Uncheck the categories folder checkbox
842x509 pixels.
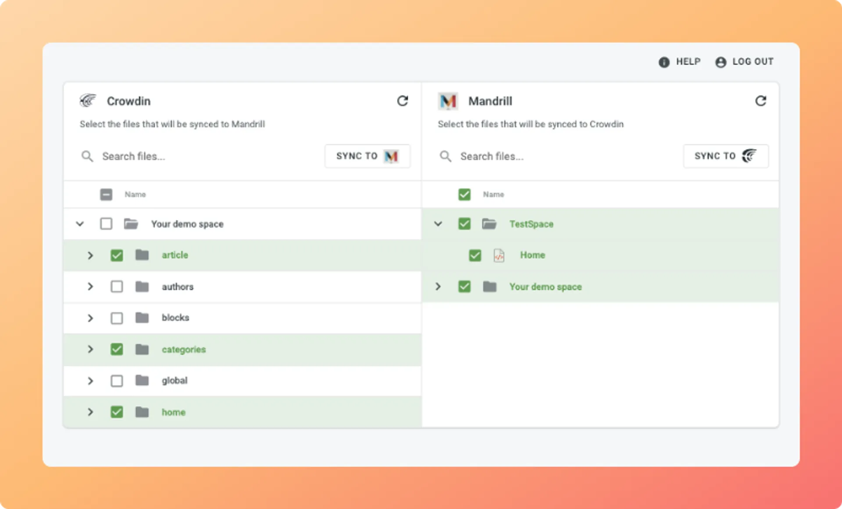[117, 349]
